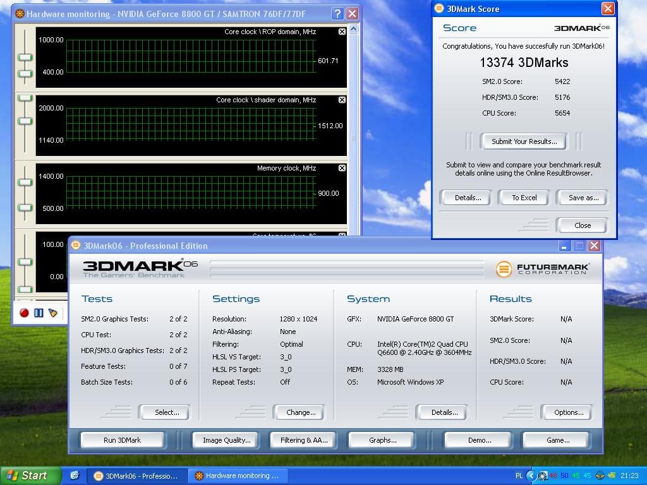Click Submit Your Results button
The image size is (647, 485).
coord(524,141)
